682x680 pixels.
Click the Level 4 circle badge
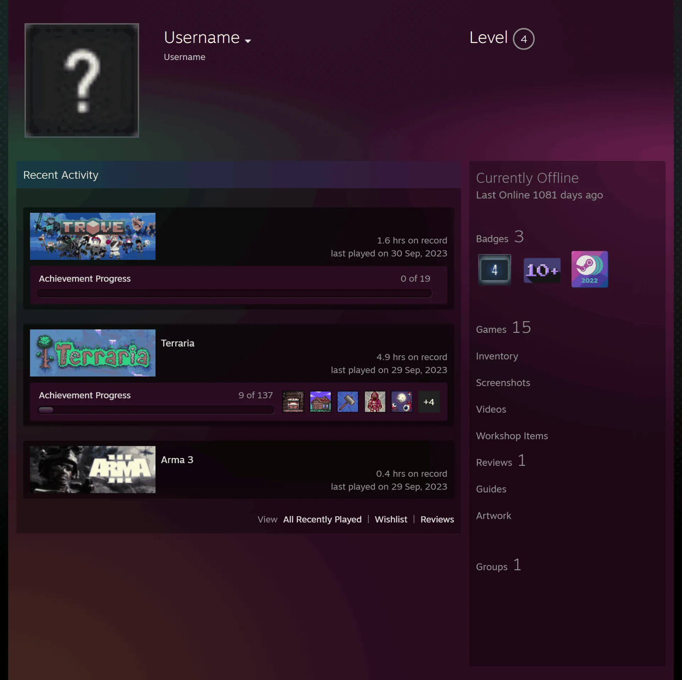pos(524,39)
